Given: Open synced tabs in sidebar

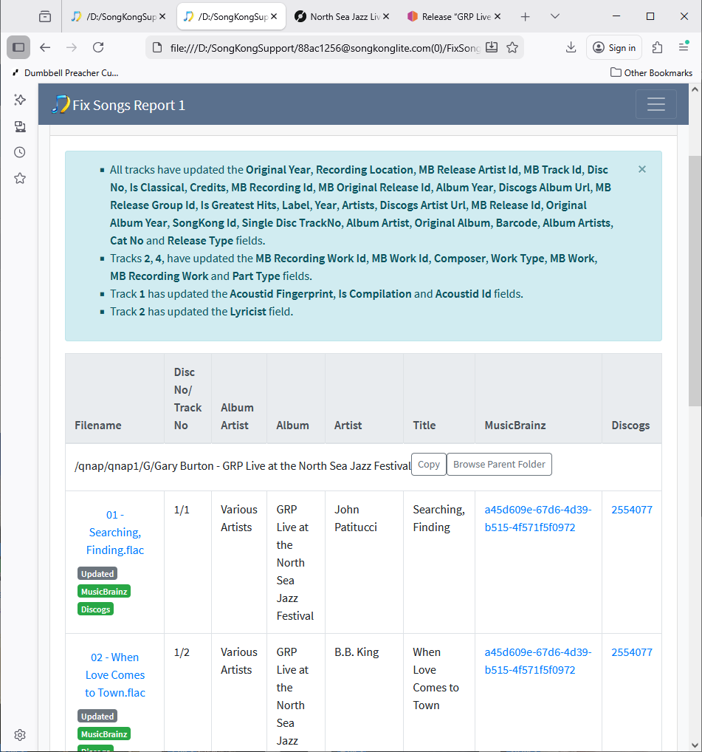Looking at the screenshot, I should (20, 126).
